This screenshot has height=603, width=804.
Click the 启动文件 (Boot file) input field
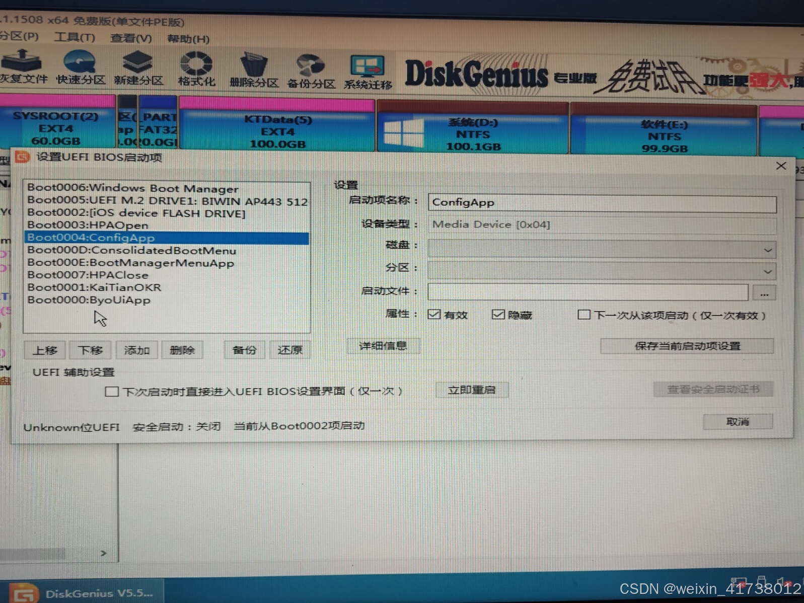[x=588, y=292]
